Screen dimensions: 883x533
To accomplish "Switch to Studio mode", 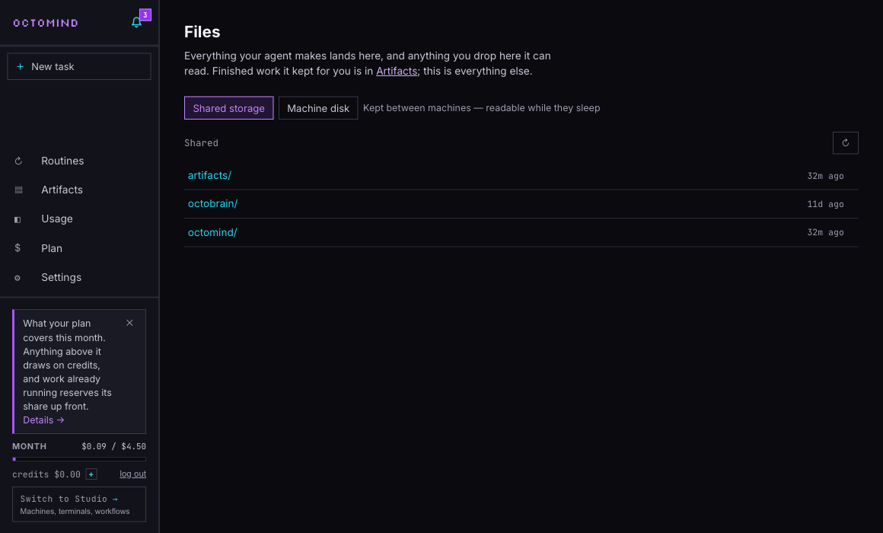I will coord(79,504).
